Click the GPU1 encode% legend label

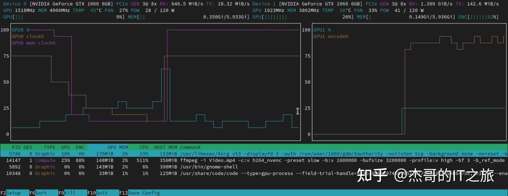click(x=331, y=37)
